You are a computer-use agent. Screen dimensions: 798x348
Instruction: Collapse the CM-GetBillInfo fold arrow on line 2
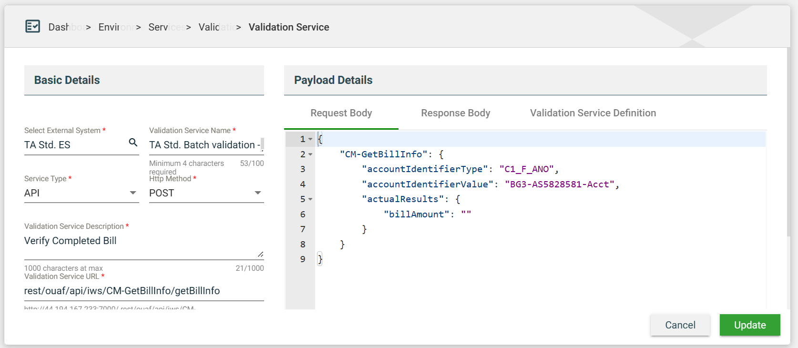310,154
